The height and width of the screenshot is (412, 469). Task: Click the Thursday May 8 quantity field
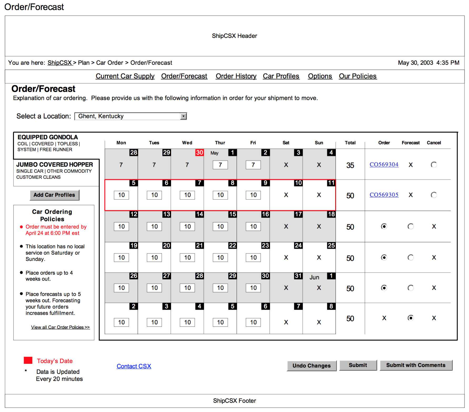point(220,195)
